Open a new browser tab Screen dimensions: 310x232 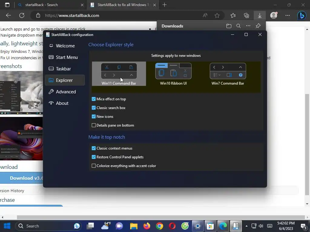pos(164,5)
